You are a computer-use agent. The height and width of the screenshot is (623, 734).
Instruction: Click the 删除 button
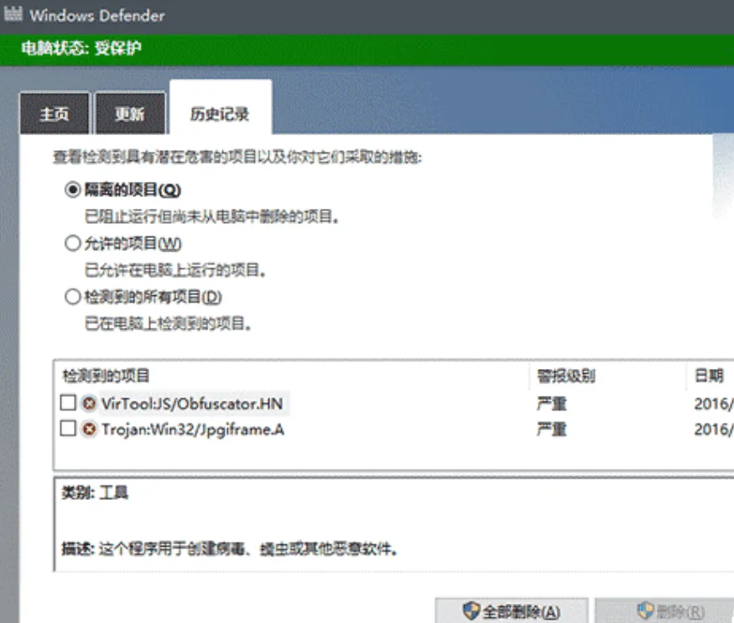click(x=671, y=612)
